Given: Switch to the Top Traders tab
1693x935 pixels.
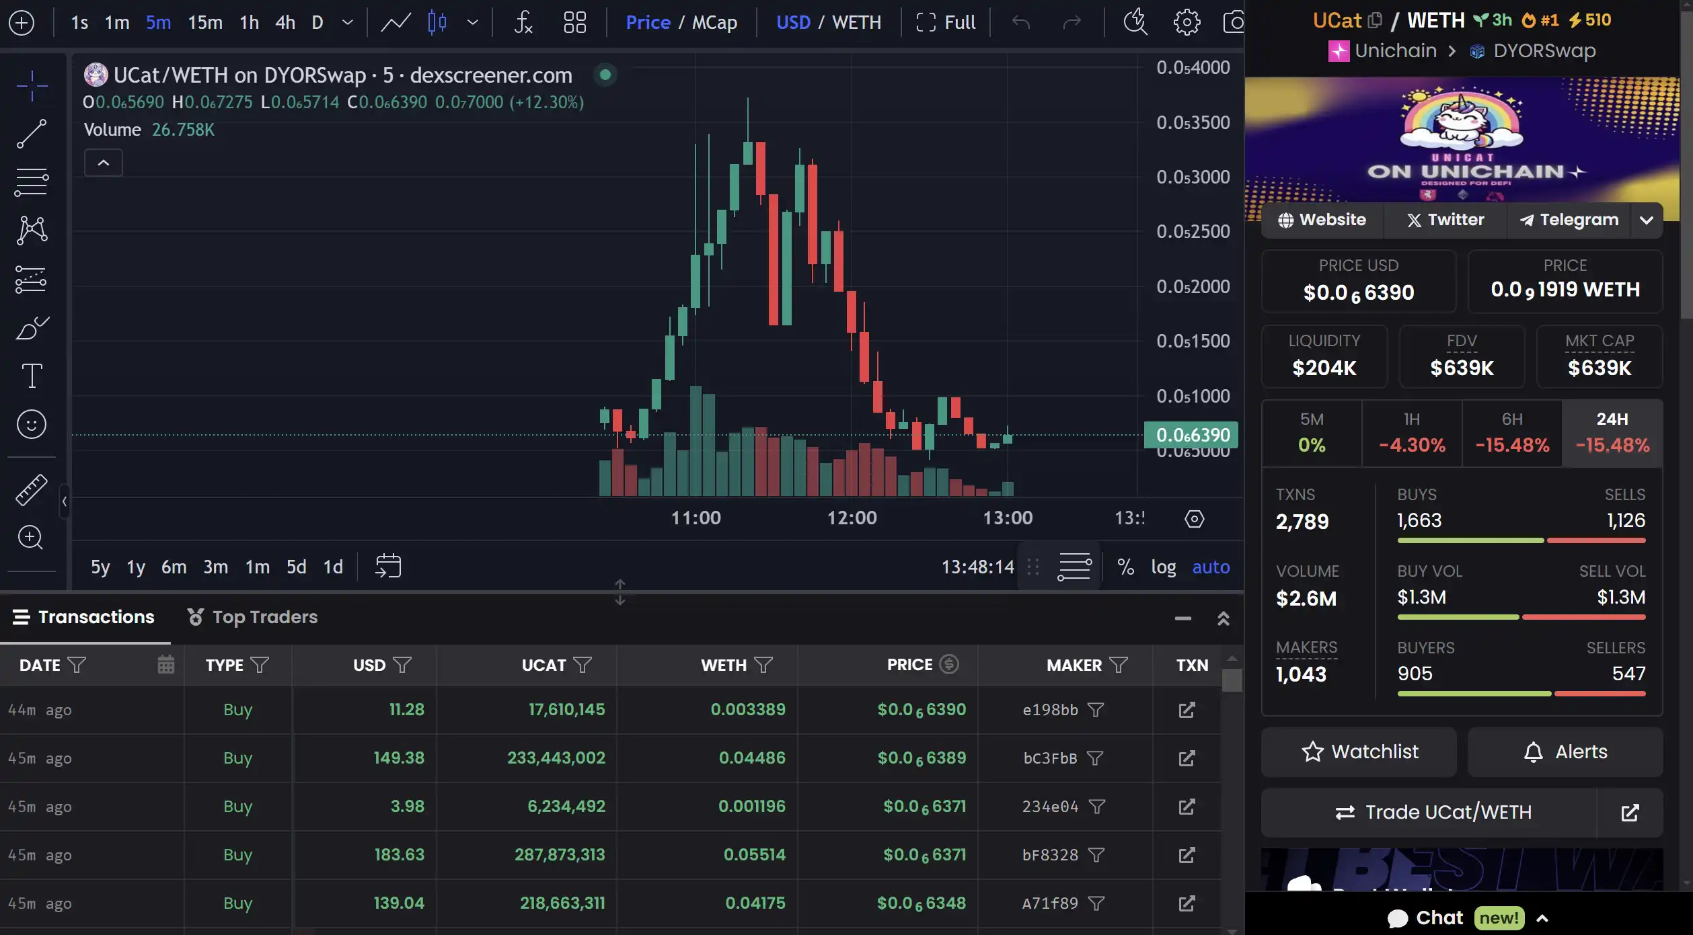Looking at the screenshot, I should point(264,617).
